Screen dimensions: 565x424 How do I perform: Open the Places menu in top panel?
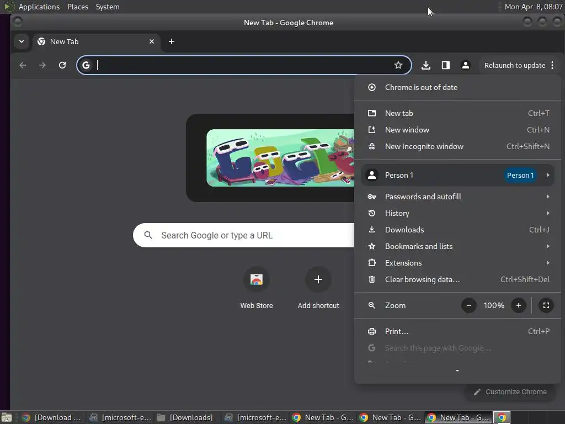tap(78, 7)
